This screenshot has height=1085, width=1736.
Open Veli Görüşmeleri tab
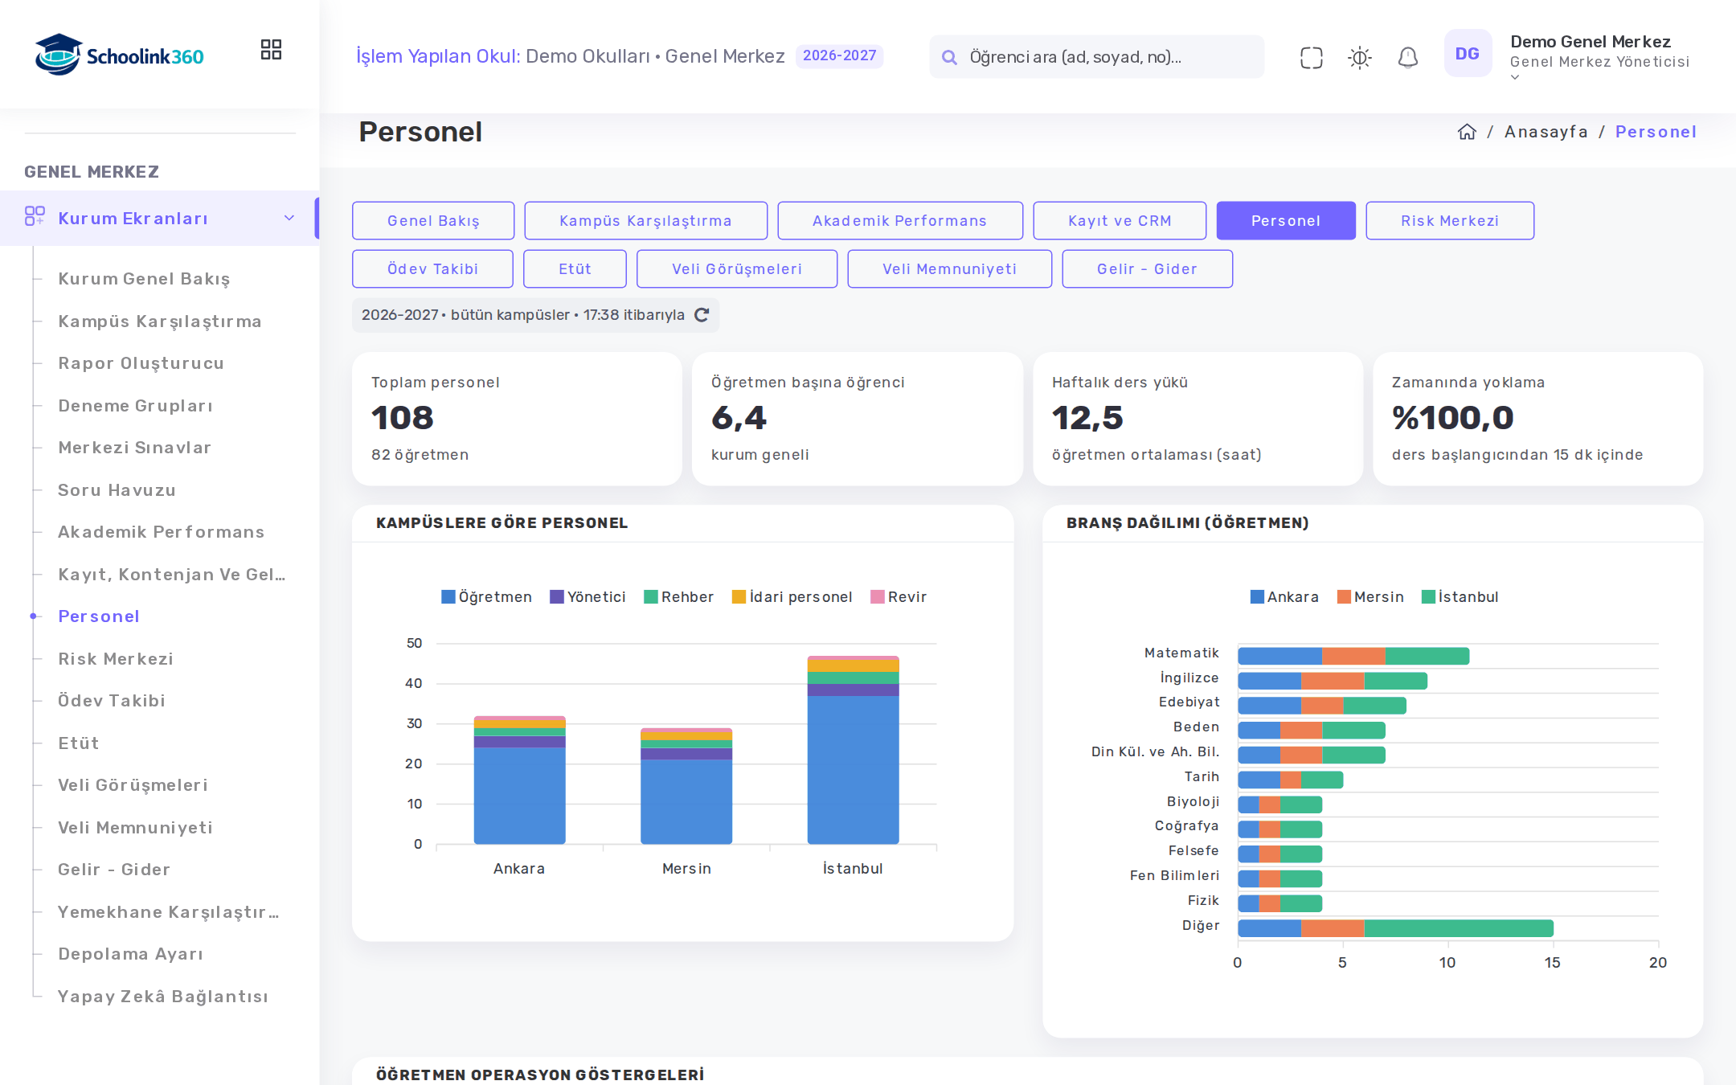736,268
